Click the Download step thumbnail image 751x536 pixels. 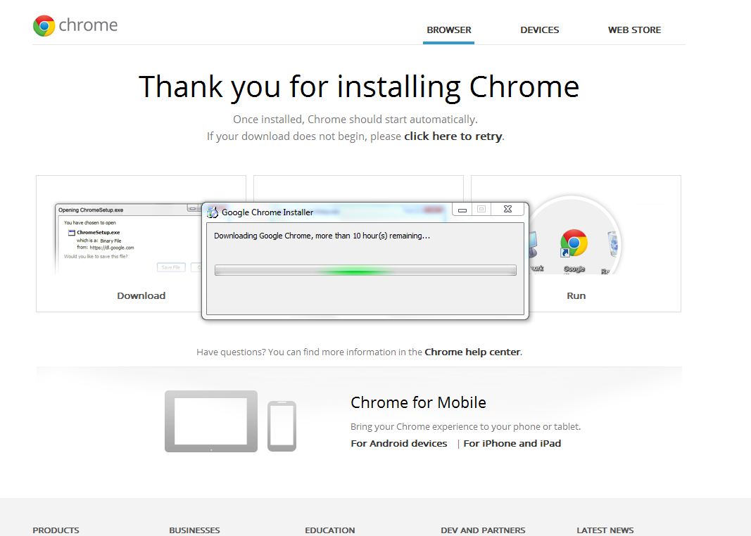(128, 238)
